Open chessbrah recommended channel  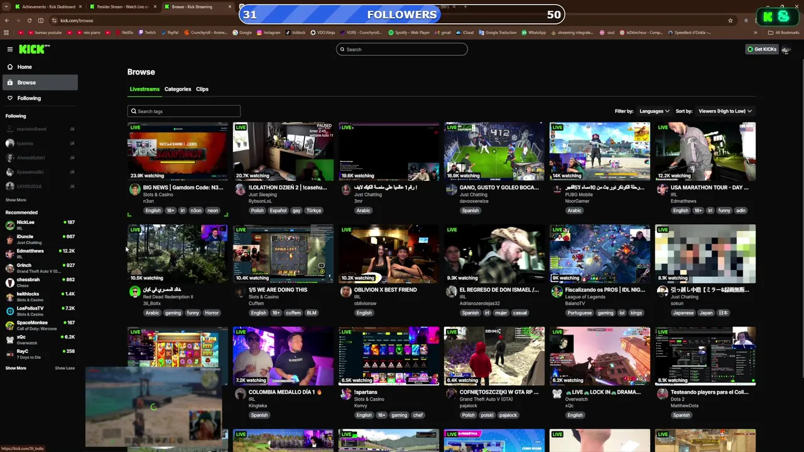39,282
